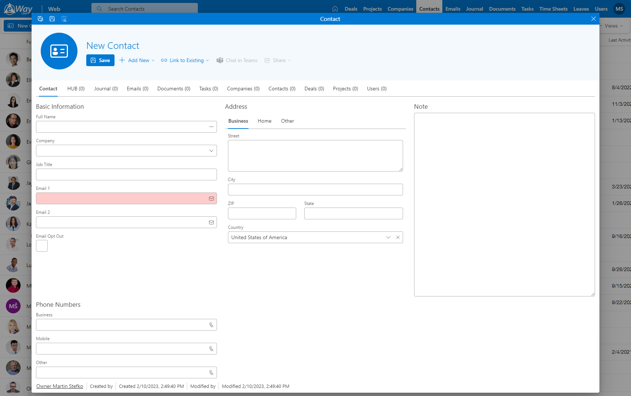The height and width of the screenshot is (396, 631).
Task: Select the Home address tab
Action: [x=265, y=121]
